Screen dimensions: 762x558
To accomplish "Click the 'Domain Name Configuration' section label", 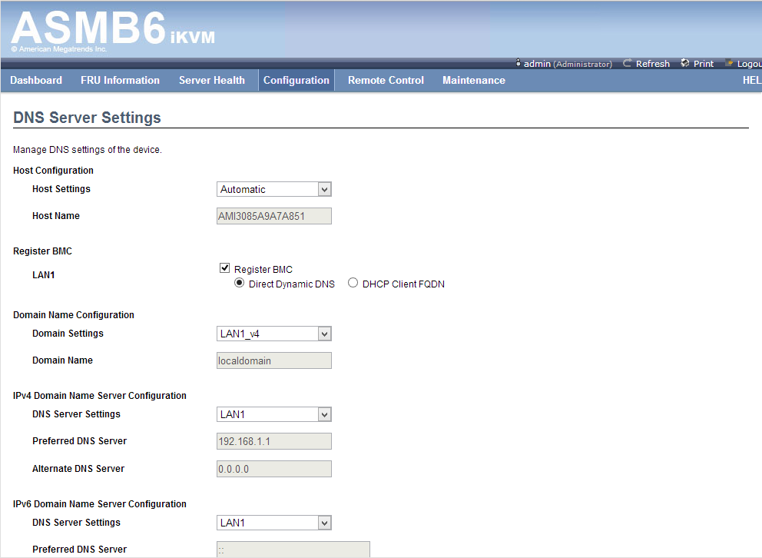I will click(74, 315).
